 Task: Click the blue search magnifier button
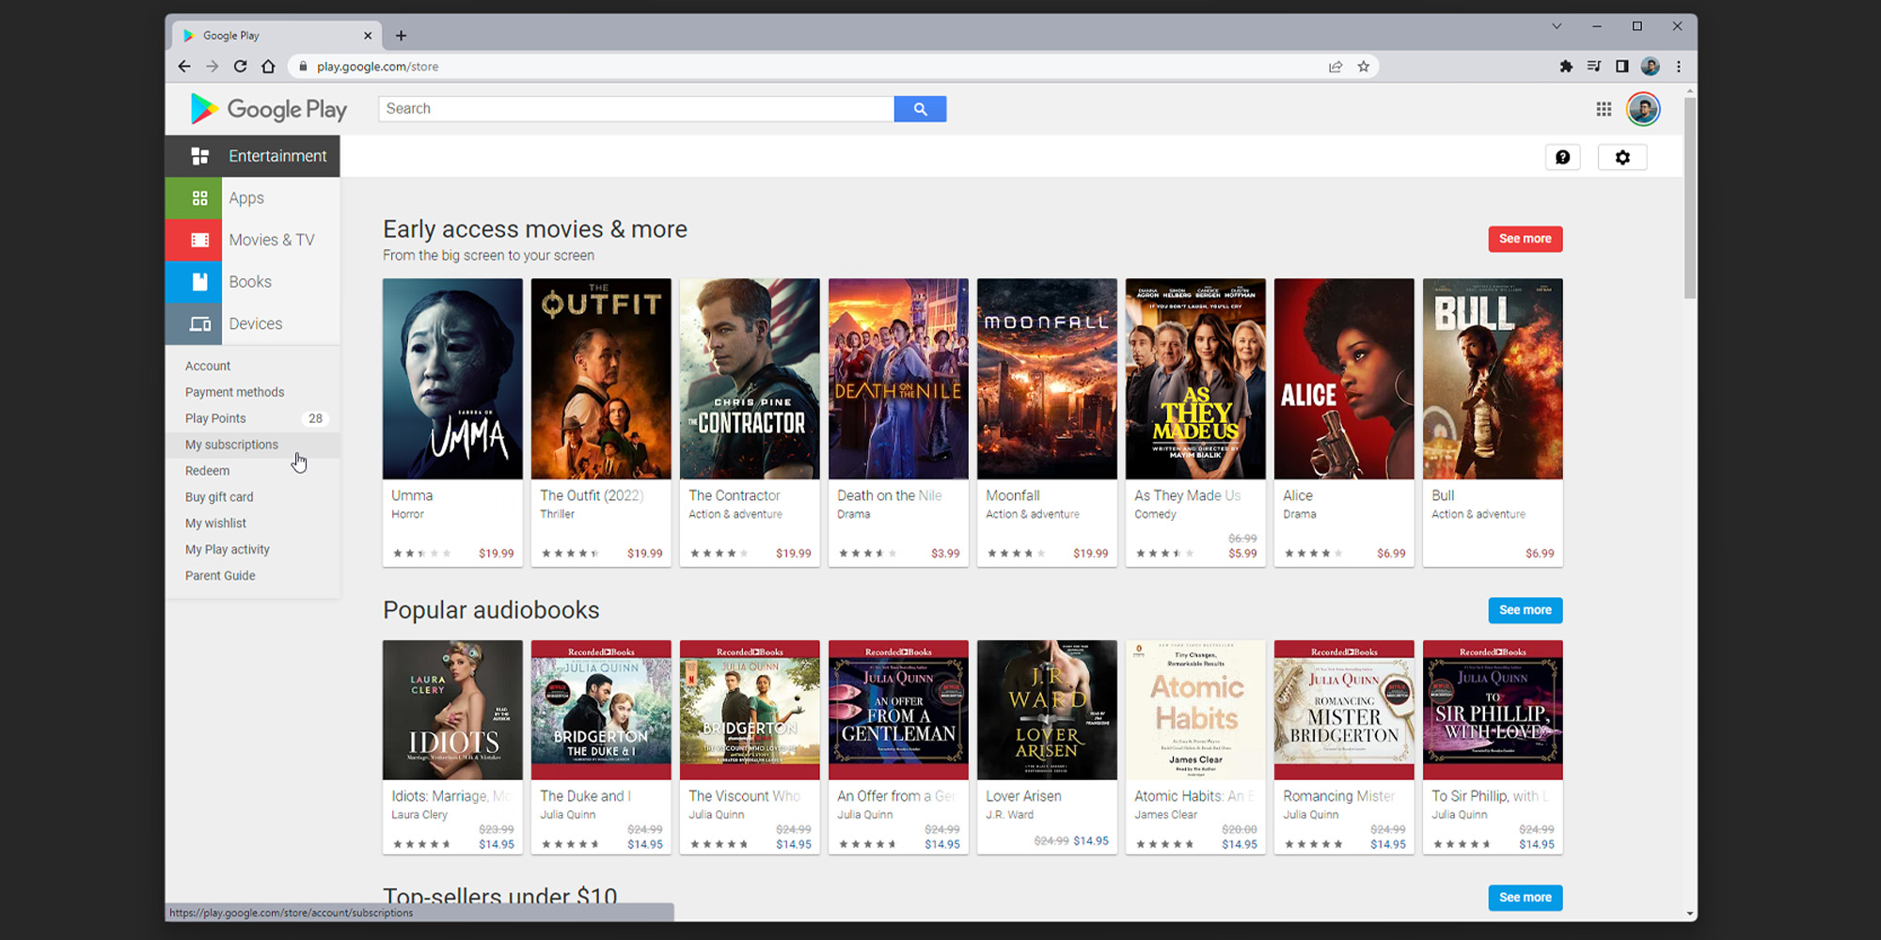tap(920, 109)
